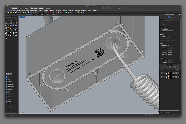This screenshot has height=124, width=186.
Task: Click the Layers panel horizontal scrollbar
Action: coord(169,111)
